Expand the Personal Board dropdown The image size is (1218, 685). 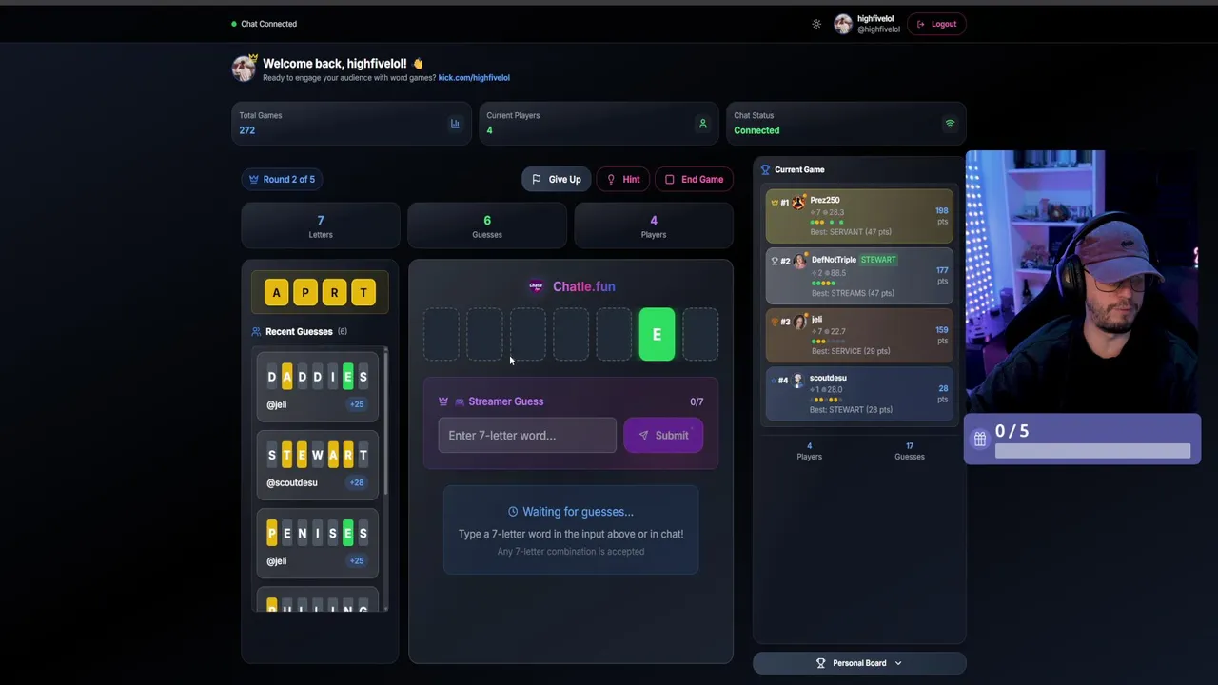[859, 663]
